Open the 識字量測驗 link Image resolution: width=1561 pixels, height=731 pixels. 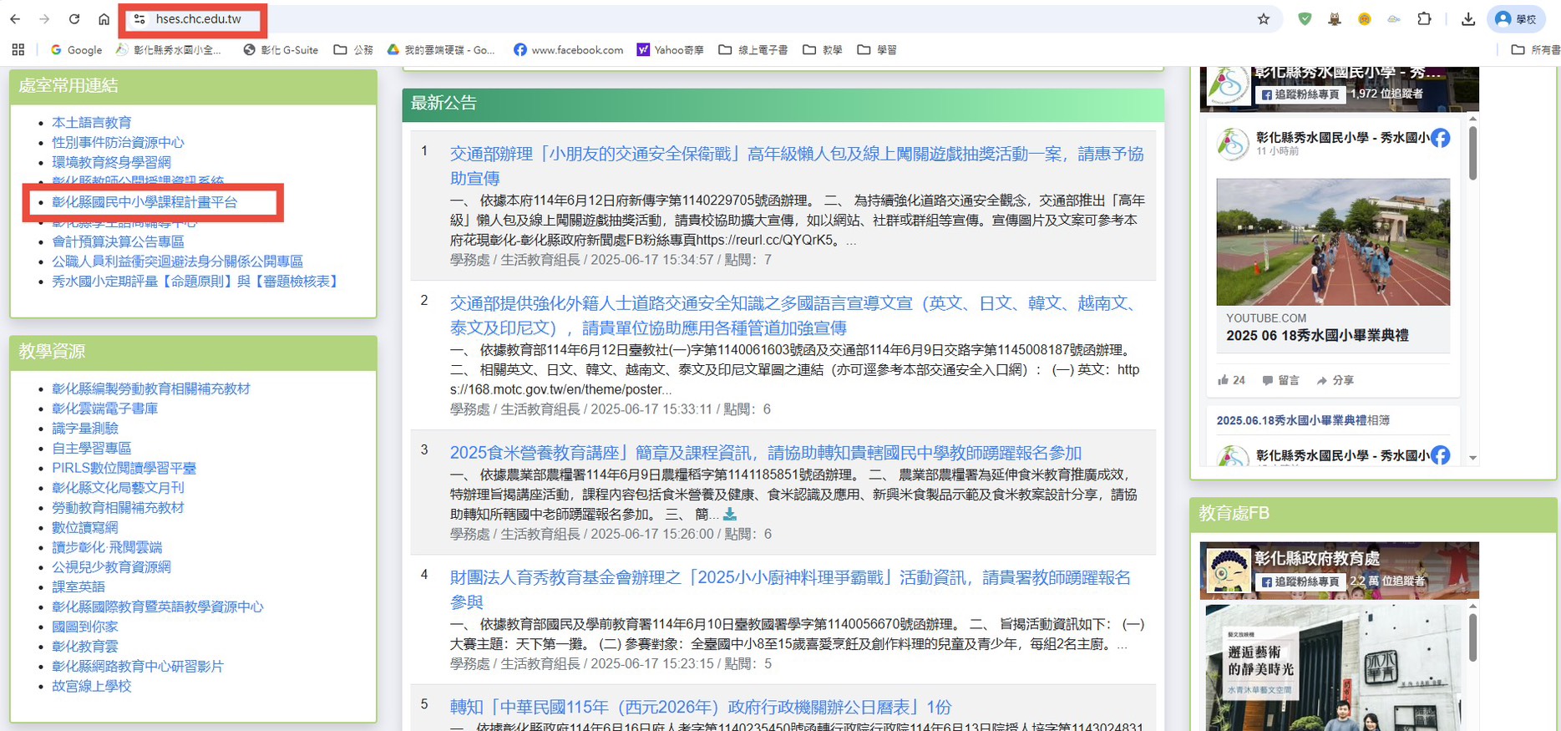click(85, 429)
